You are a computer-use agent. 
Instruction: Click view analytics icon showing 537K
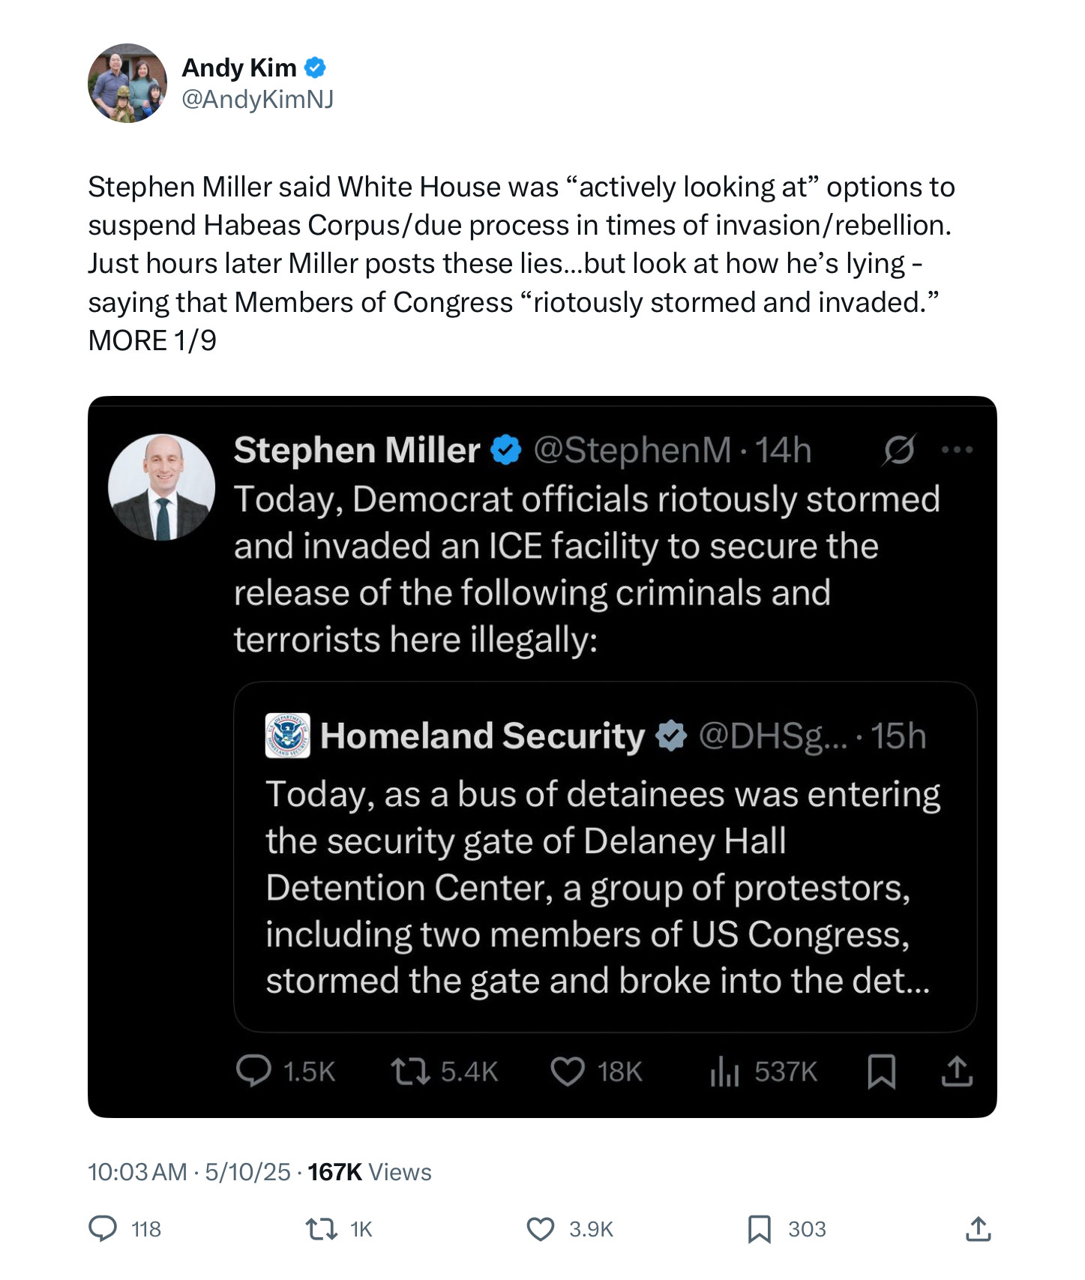coord(724,1072)
